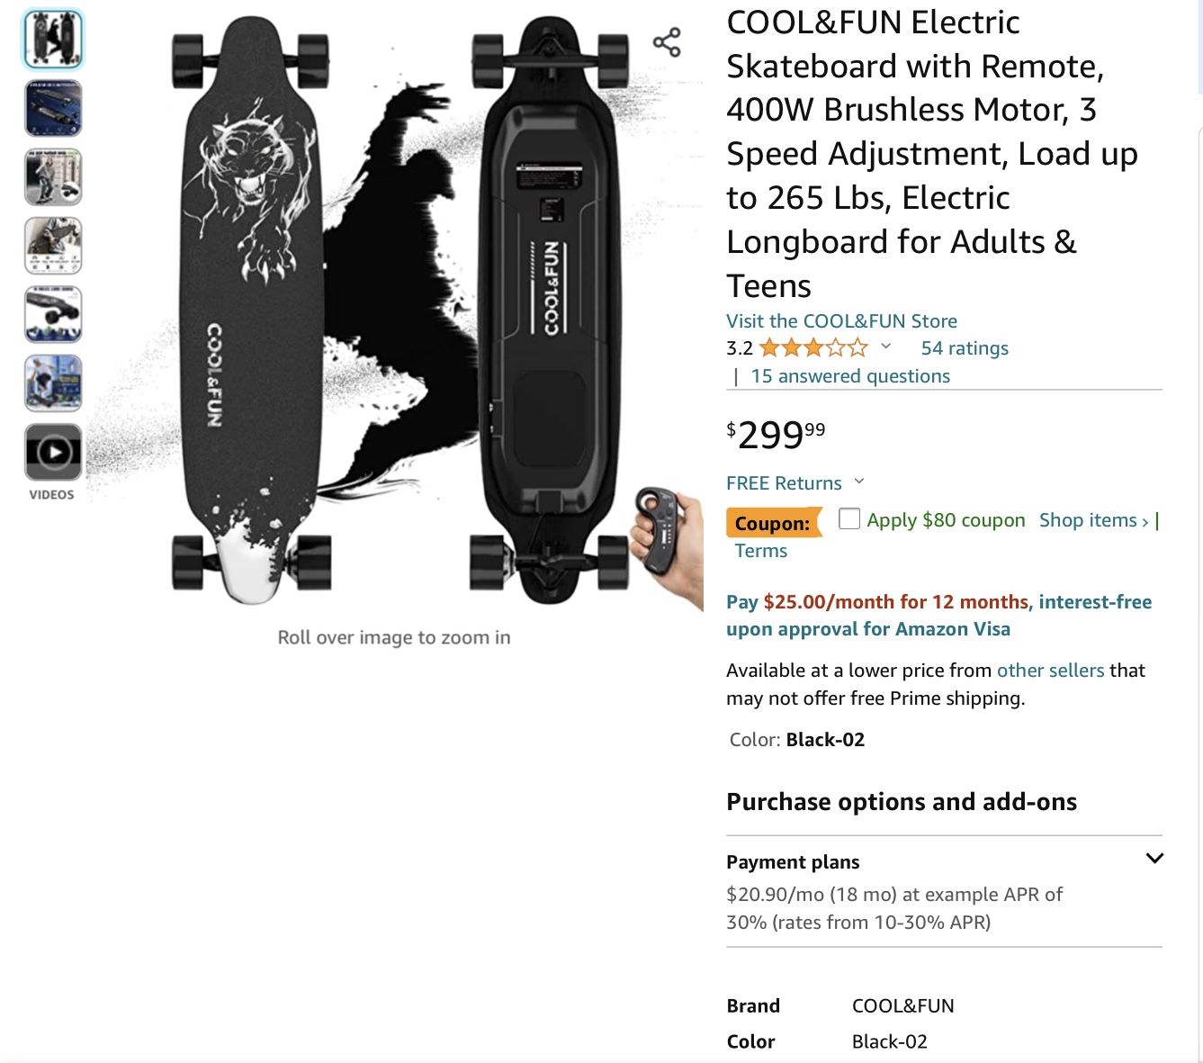Click the other sellers link
Screen dimensions: 1203x1063
click(x=1050, y=671)
